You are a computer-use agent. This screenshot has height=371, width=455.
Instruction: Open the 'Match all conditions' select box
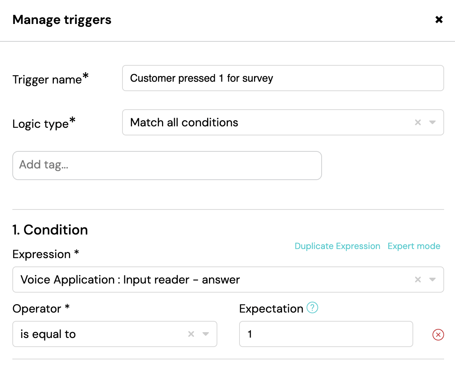pyautogui.click(x=283, y=122)
